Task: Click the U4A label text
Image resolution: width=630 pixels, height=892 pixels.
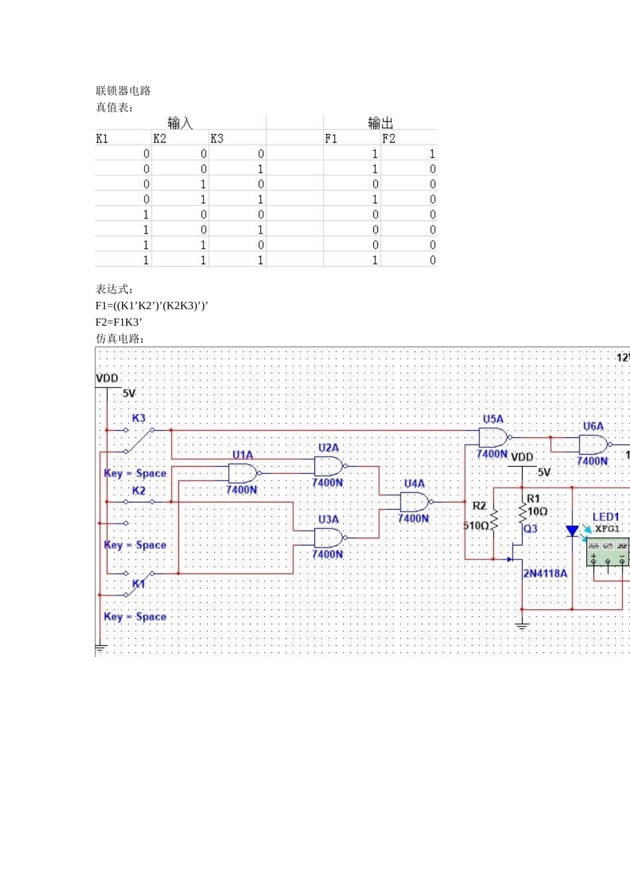Action: pos(414,484)
